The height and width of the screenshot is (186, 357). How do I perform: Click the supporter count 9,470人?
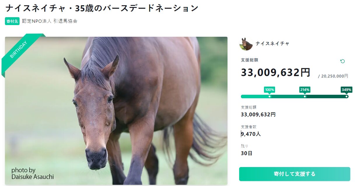[x=251, y=134]
